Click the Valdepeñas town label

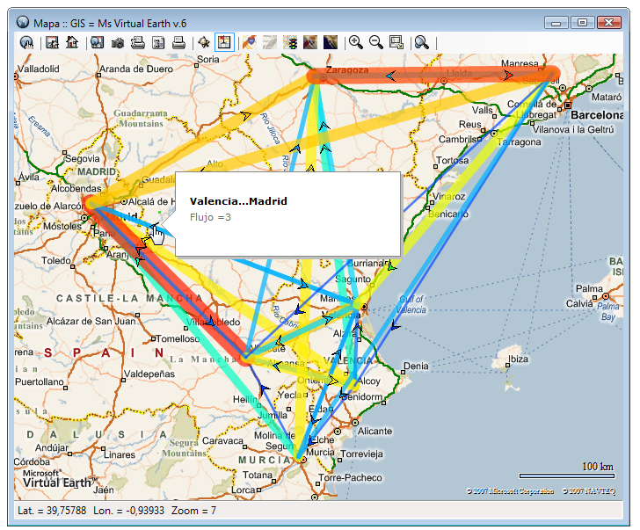149,374
